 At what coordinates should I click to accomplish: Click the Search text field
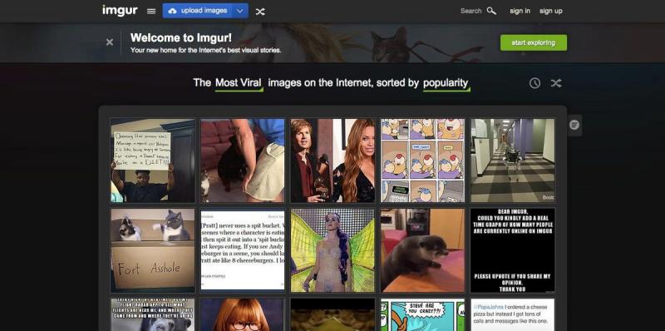pos(470,11)
